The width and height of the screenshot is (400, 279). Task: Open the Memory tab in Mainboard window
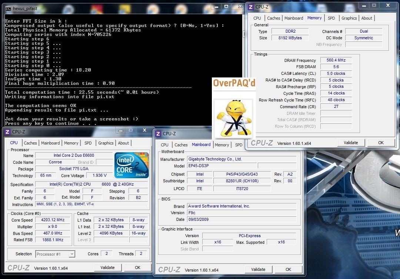[x=222, y=145]
